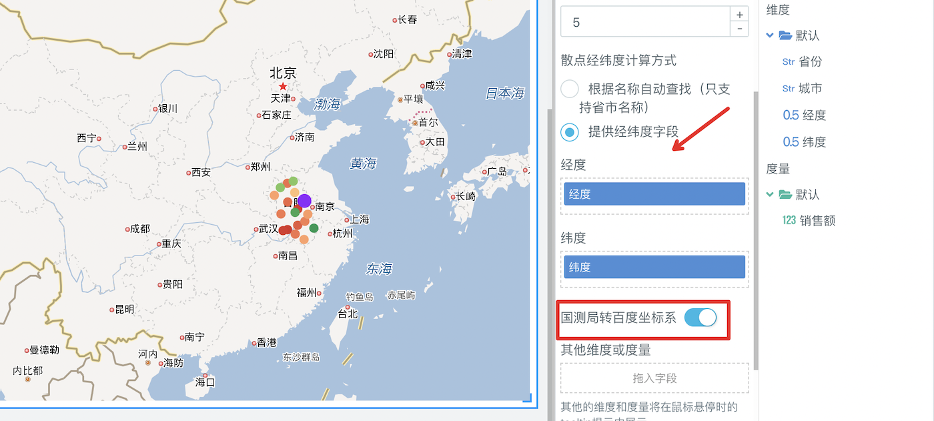The image size is (934, 421).
Task: Click the Str type icon beside 省份
Action: tap(788, 62)
